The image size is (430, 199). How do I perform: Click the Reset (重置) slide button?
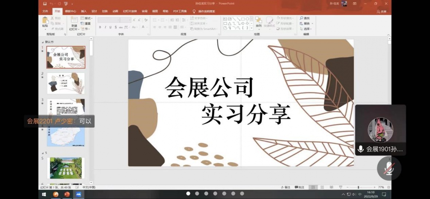pyautogui.click(x=86, y=24)
